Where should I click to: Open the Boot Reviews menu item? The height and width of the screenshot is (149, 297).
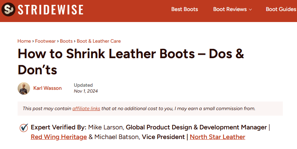click(x=230, y=9)
